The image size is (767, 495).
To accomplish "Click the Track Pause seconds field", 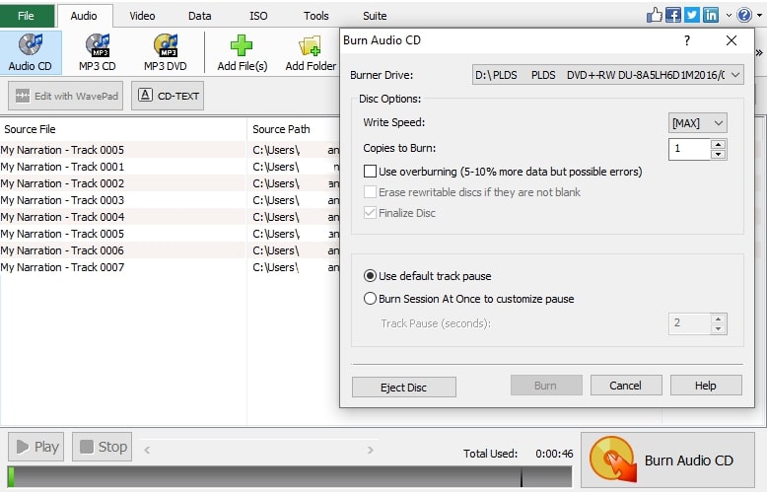I will pyautogui.click(x=689, y=323).
